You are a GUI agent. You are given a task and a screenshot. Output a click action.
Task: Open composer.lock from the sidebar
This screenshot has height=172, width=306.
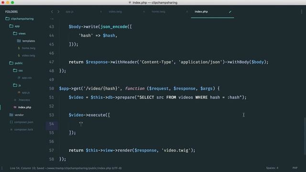coord(23,129)
